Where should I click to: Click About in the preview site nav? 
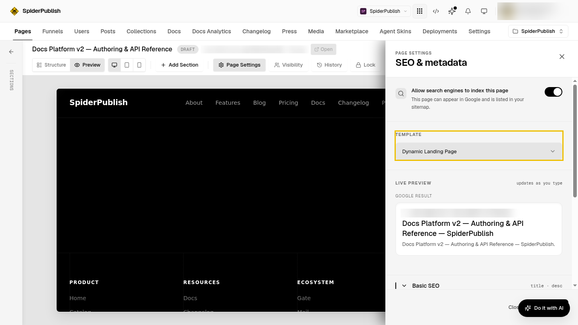(194, 103)
